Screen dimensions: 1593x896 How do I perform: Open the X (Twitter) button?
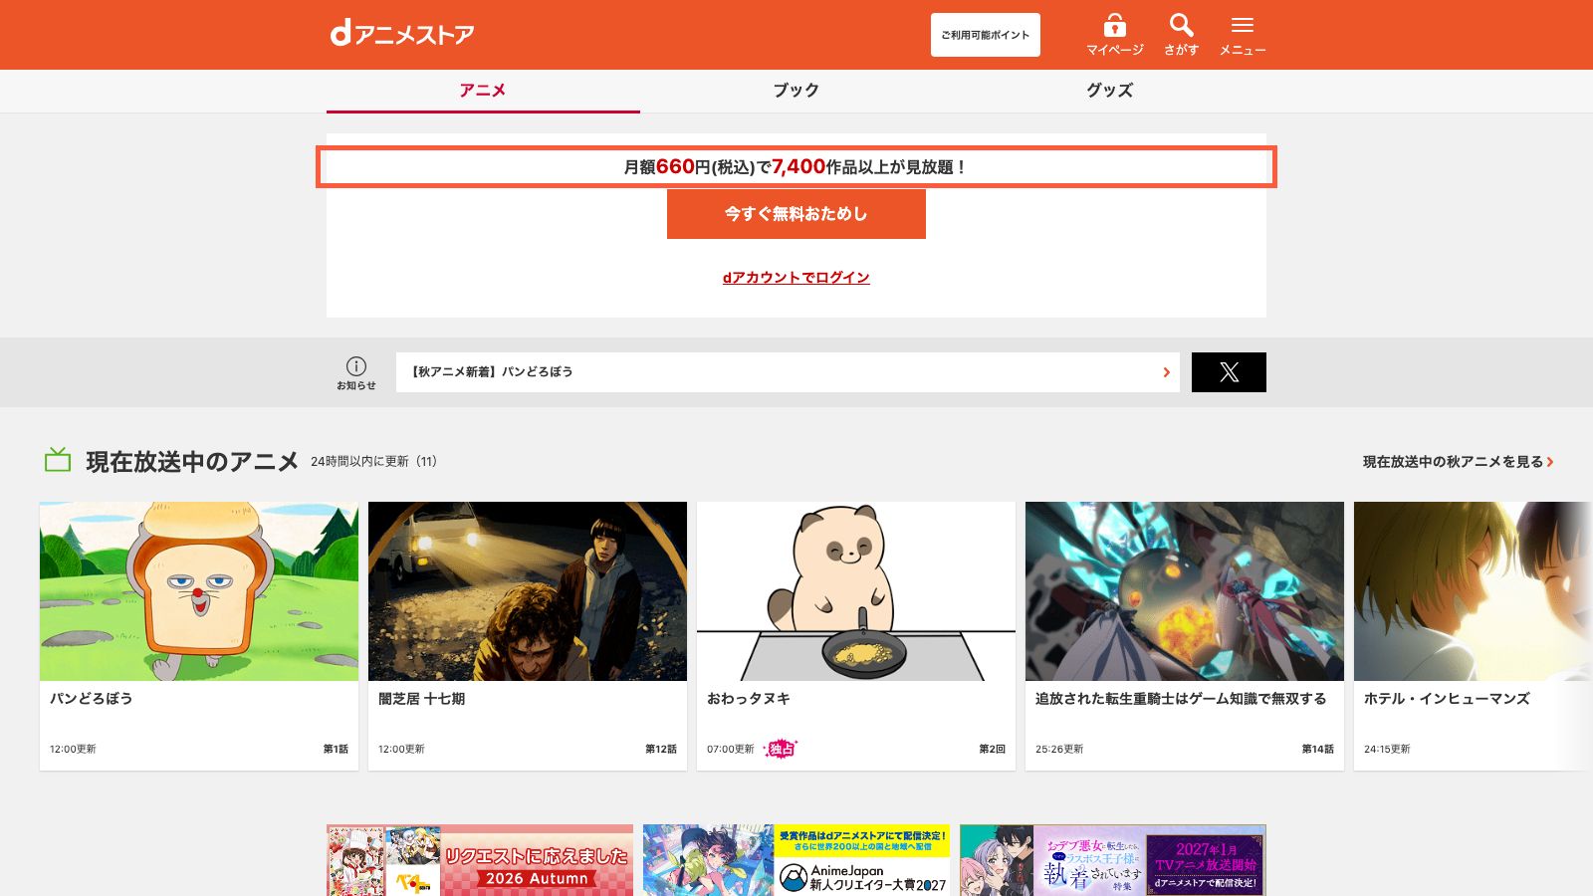point(1229,372)
